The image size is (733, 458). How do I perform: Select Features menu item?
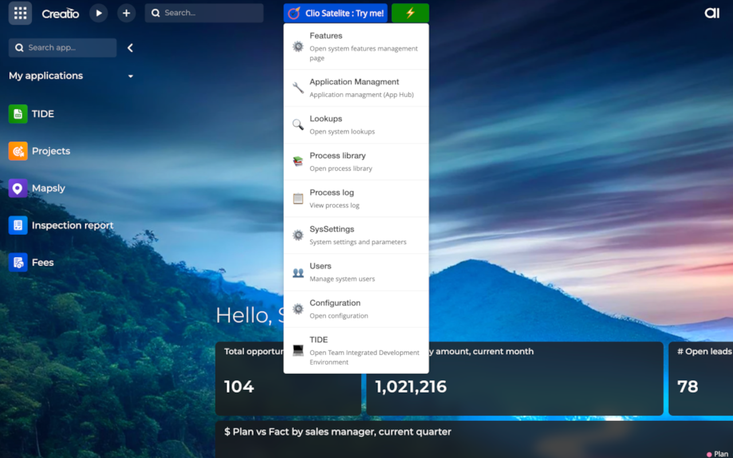tap(356, 46)
